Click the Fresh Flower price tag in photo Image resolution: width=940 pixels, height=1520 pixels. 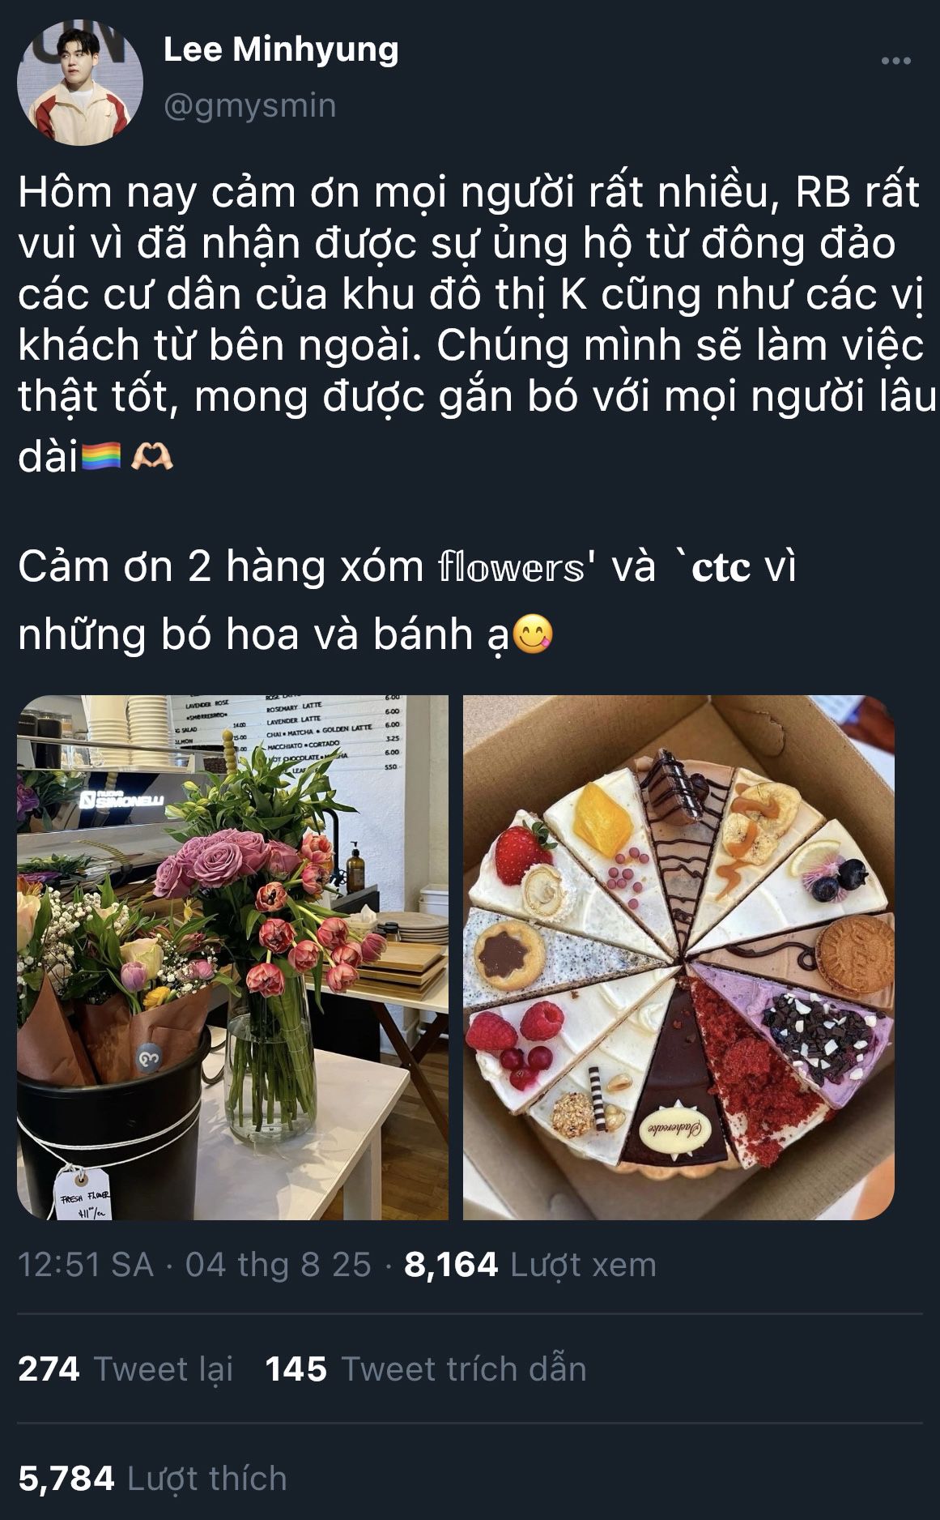point(83,1193)
